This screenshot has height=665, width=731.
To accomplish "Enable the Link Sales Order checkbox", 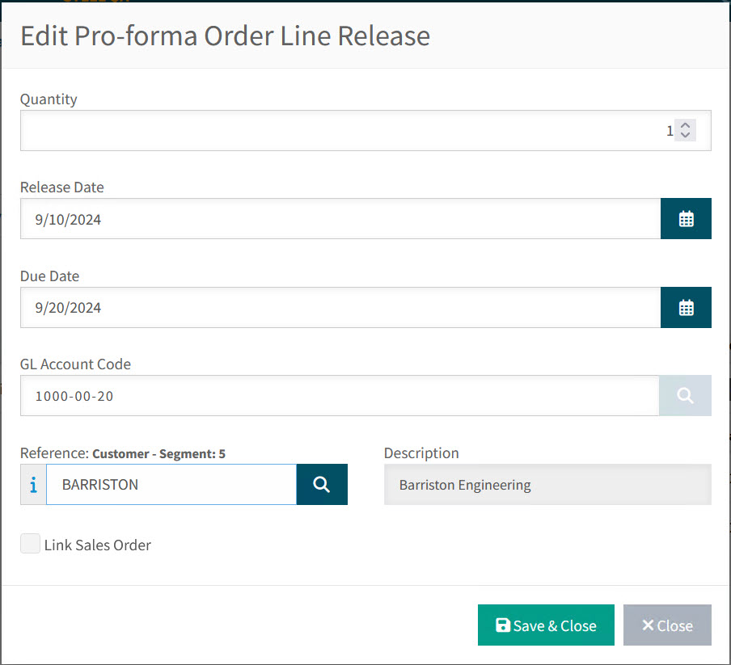I will coord(30,543).
